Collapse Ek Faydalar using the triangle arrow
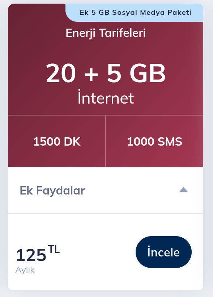213x297 pixels. click(183, 190)
